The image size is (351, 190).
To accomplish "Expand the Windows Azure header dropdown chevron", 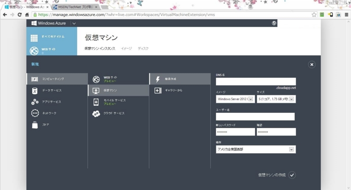I will pos(74,23).
